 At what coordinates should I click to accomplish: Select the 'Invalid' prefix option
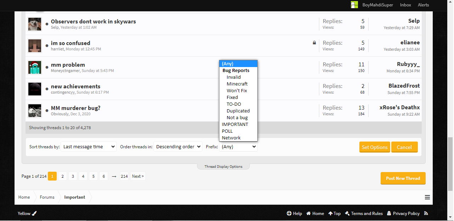238,77
